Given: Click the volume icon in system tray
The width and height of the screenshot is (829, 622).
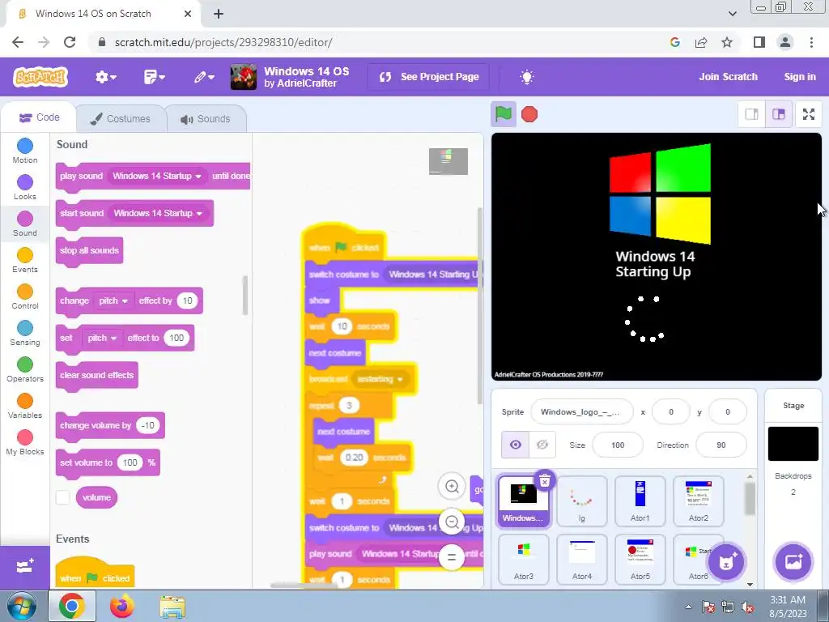Looking at the screenshot, I should point(747,607).
